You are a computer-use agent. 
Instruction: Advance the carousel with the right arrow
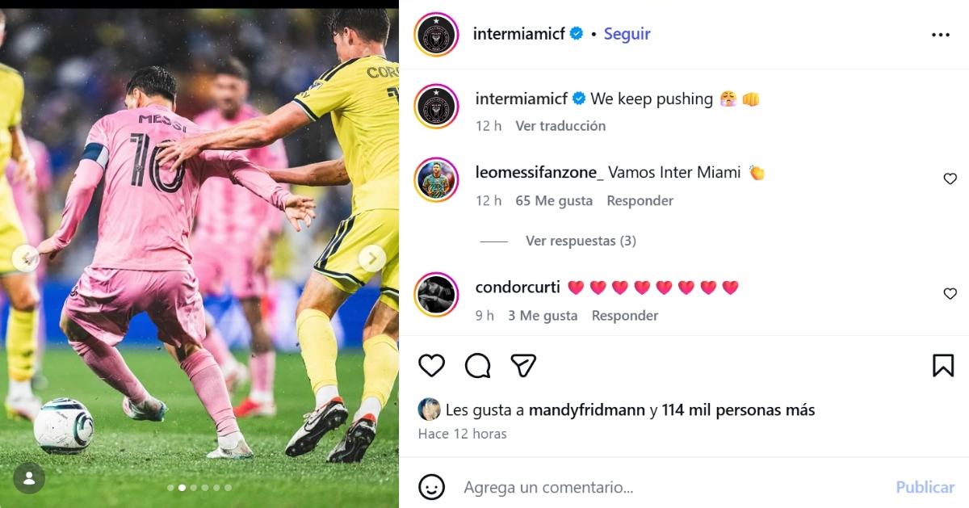pyautogui.click(x=372, y=258)
